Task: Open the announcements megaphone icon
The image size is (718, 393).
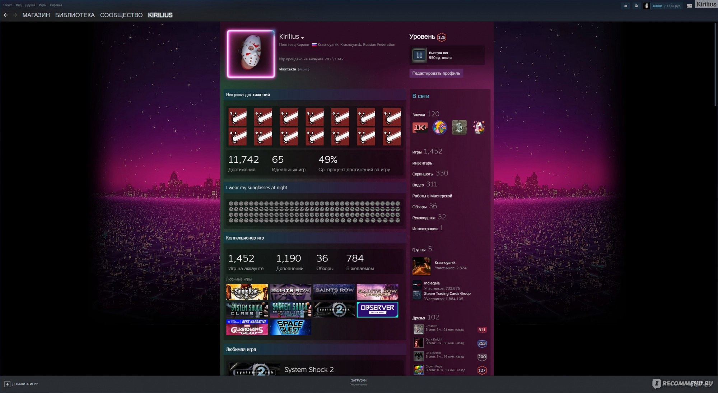Action: pos(626,6)
